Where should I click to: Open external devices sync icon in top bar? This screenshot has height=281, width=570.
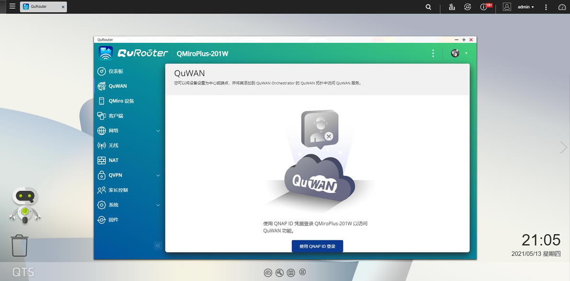coord(468,7)
